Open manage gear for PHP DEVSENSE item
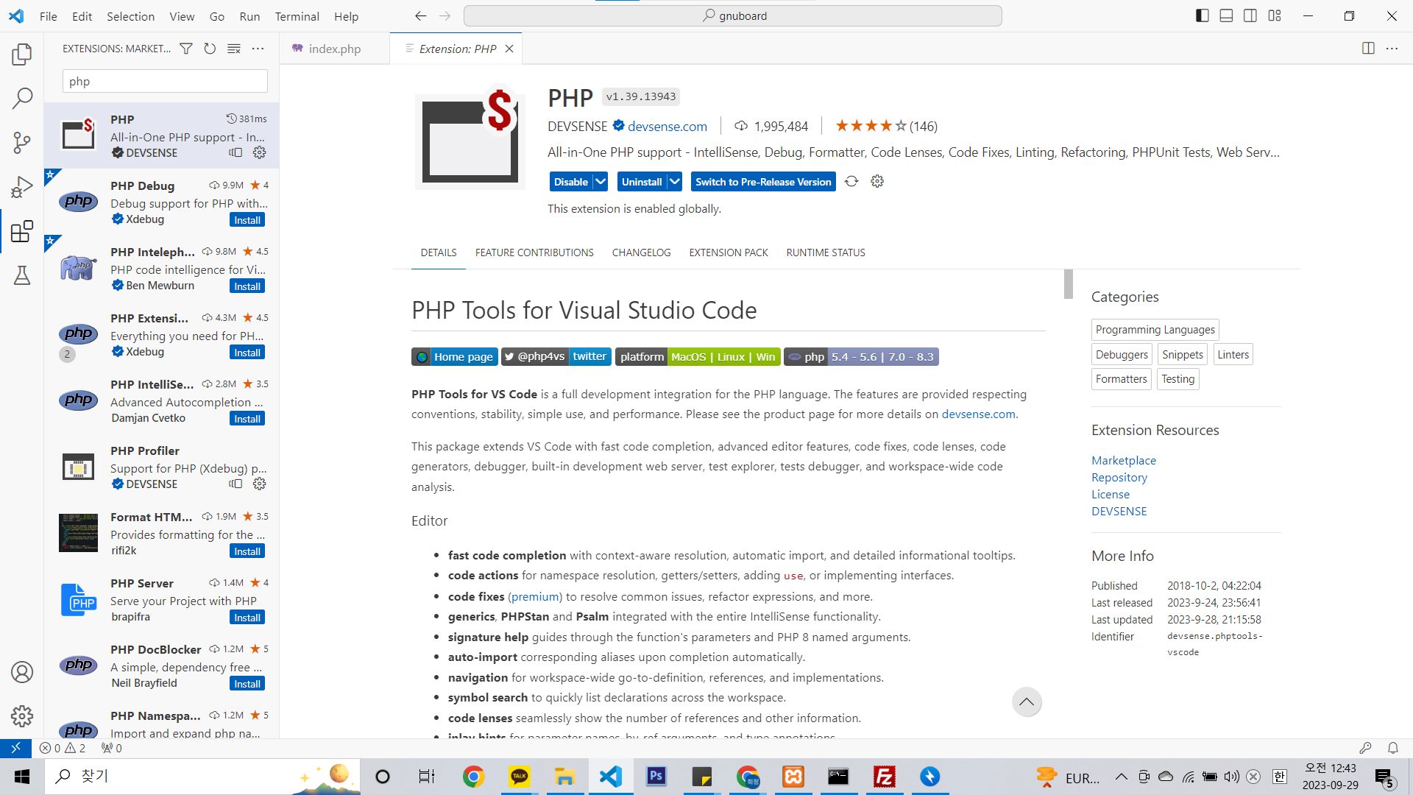This screenshot has width=1413, height=795. 259,152
